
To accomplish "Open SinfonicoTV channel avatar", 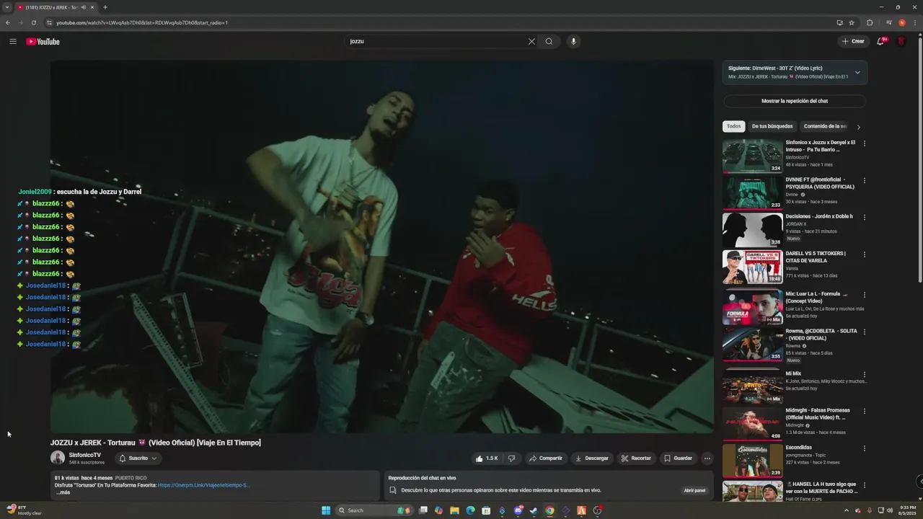I will 58,458.
